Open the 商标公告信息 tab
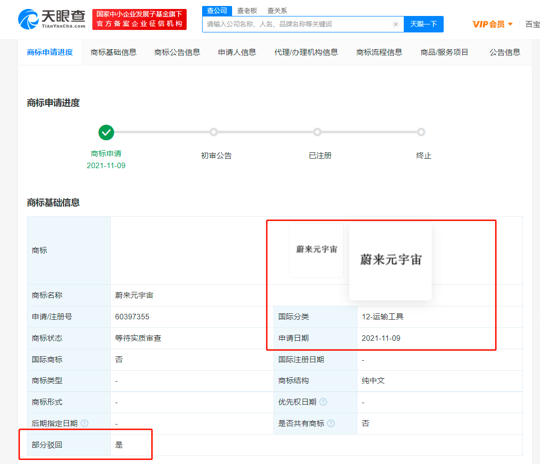Screen dimensions: 540x464 [x=177, y=52]
